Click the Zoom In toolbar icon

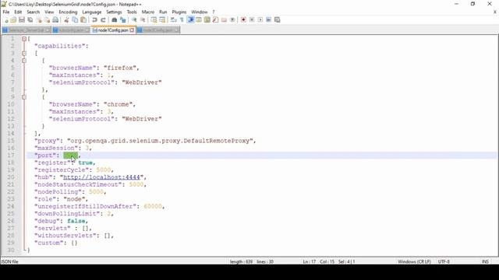[134, 19]
